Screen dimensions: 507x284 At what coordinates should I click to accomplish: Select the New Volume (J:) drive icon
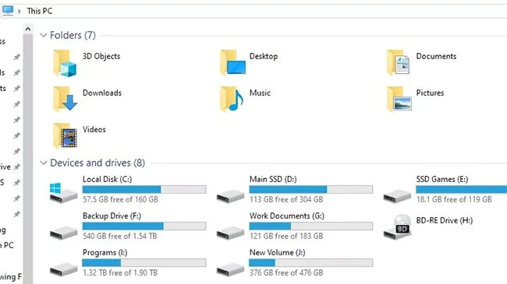[x=230, y=270]
